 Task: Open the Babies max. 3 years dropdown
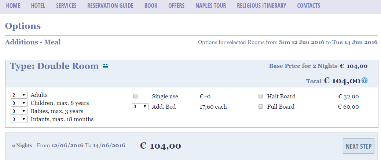(x=19, y=111)
